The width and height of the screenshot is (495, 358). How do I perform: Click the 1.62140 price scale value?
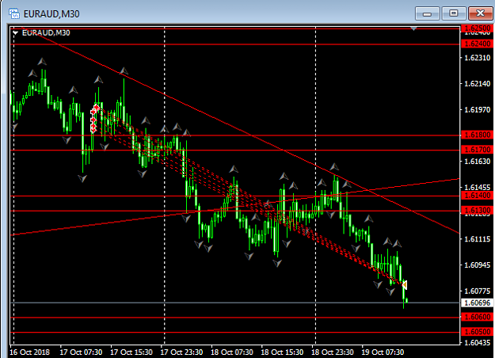(x=478, y=84)
